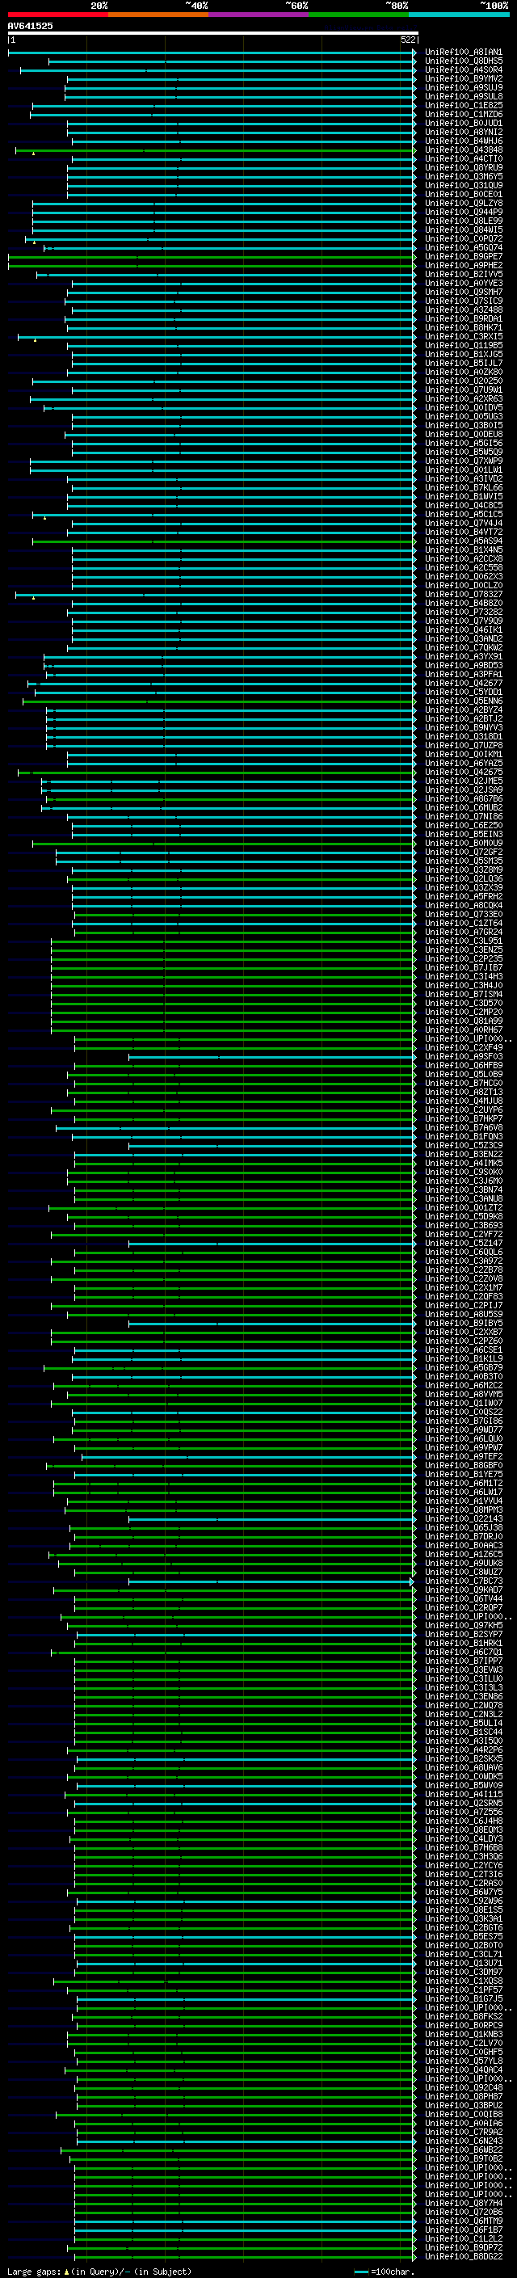Click the AV641525 query name

30,26
